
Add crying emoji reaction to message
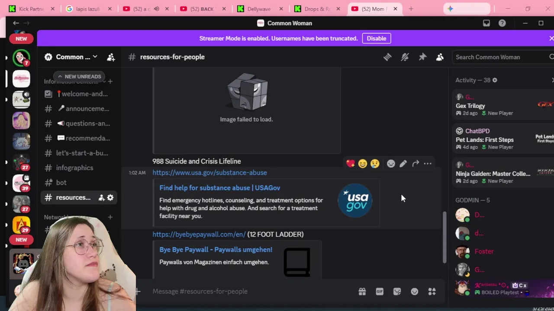pos(375,164)
